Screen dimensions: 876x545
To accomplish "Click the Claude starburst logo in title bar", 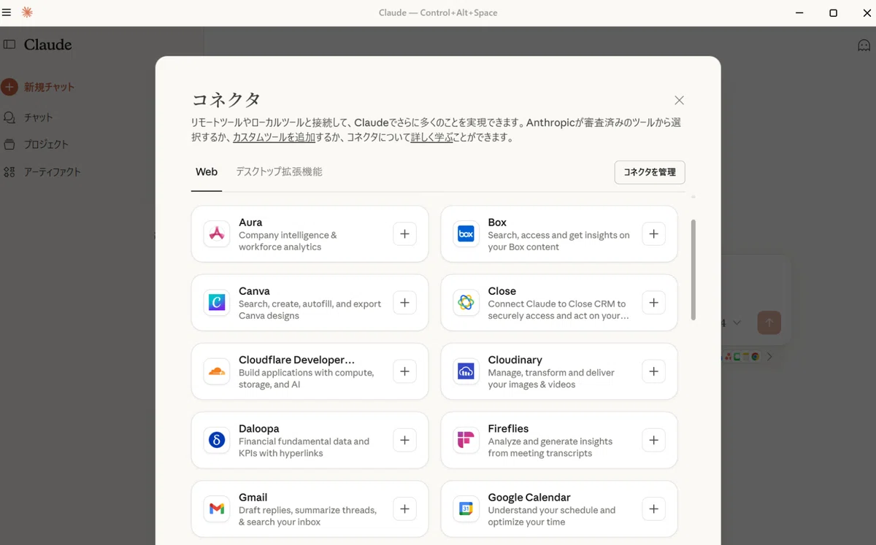I will pyautogui.click(x=27, y=12).
